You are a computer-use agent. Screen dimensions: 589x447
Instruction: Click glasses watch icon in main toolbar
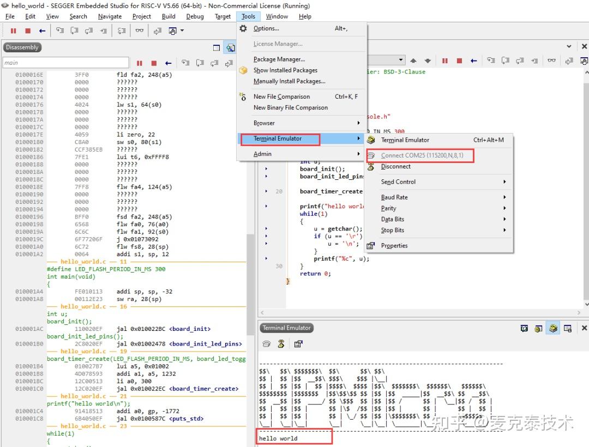pyautogui.click(x=140, y=31)
